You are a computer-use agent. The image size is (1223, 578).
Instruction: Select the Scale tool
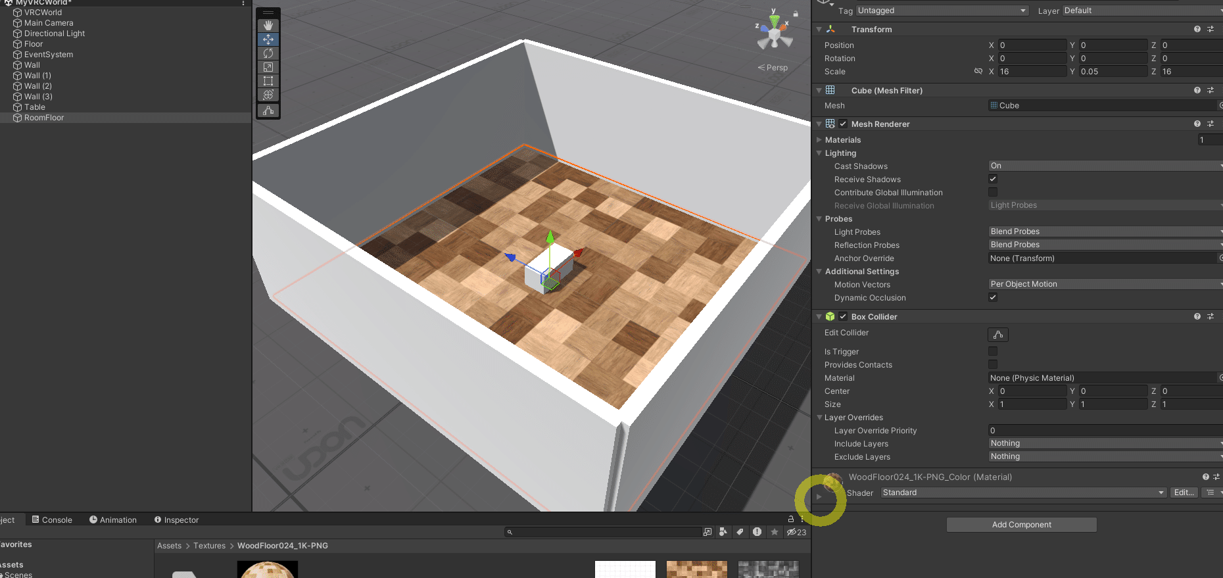point(268,67)
